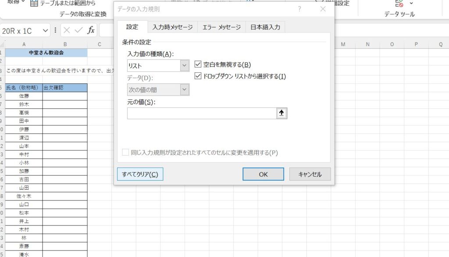The width and height of the screenshot is (449, 257).
Task: Click the formula bar three-dot handle
Action: point(55,30)
